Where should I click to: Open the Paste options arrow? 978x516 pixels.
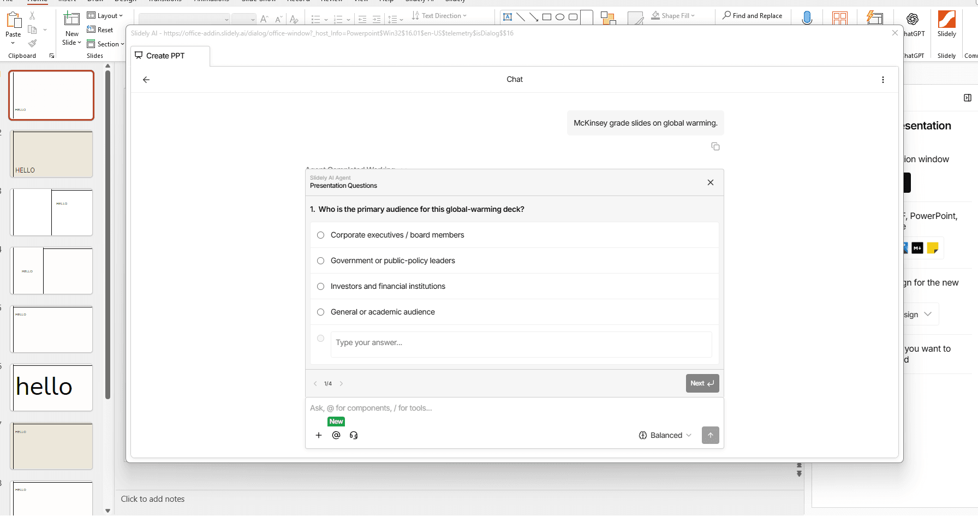pyautogui.click(x=13, y=43)
